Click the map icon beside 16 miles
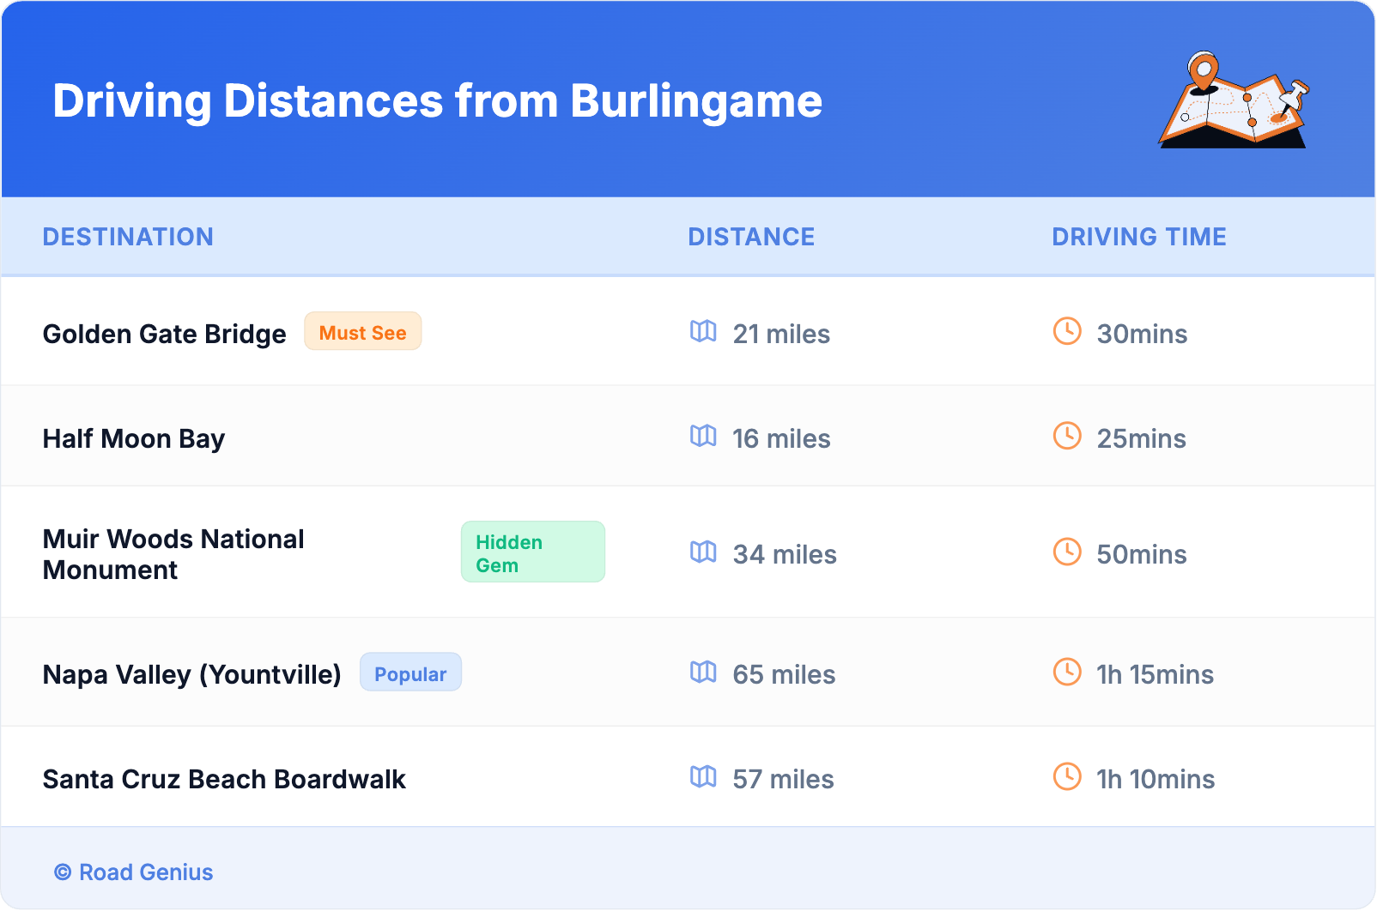Screen dimensions: 1377x911 (x=703, y=436)
